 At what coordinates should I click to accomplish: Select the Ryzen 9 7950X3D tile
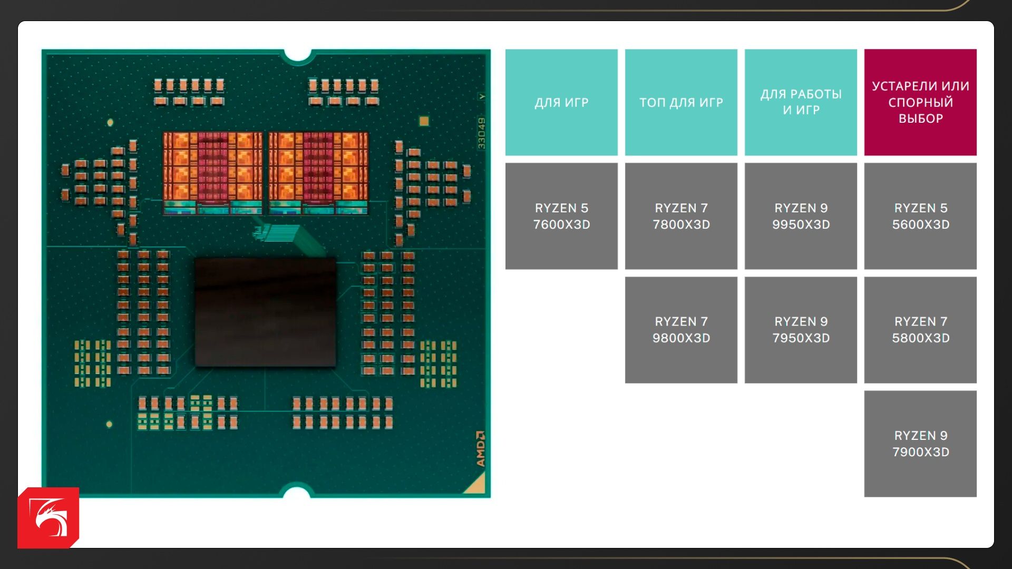point(801,330)
